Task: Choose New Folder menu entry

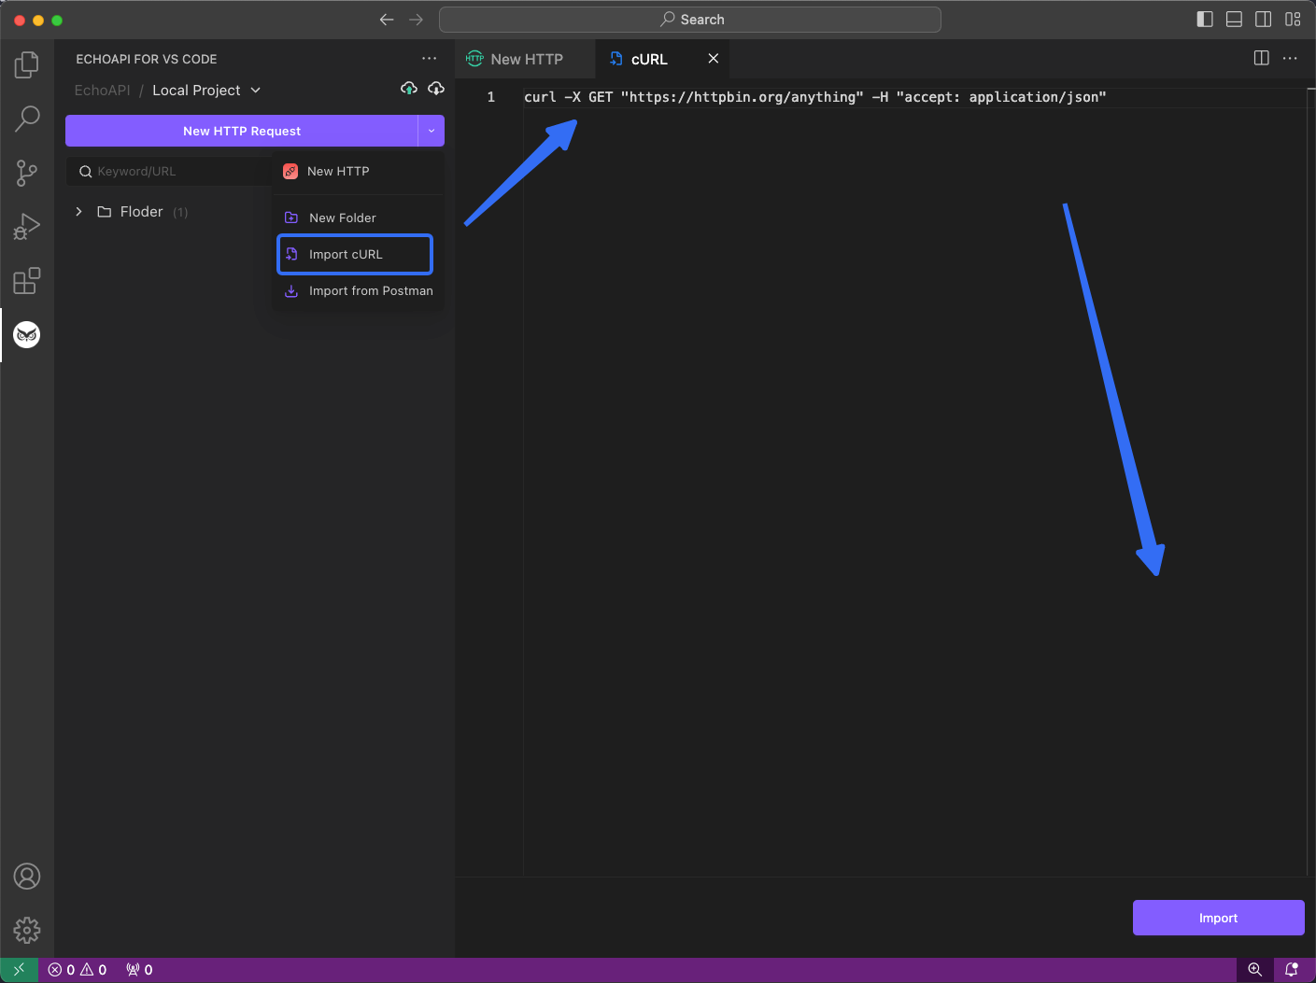Action: (x=358, y=218)
